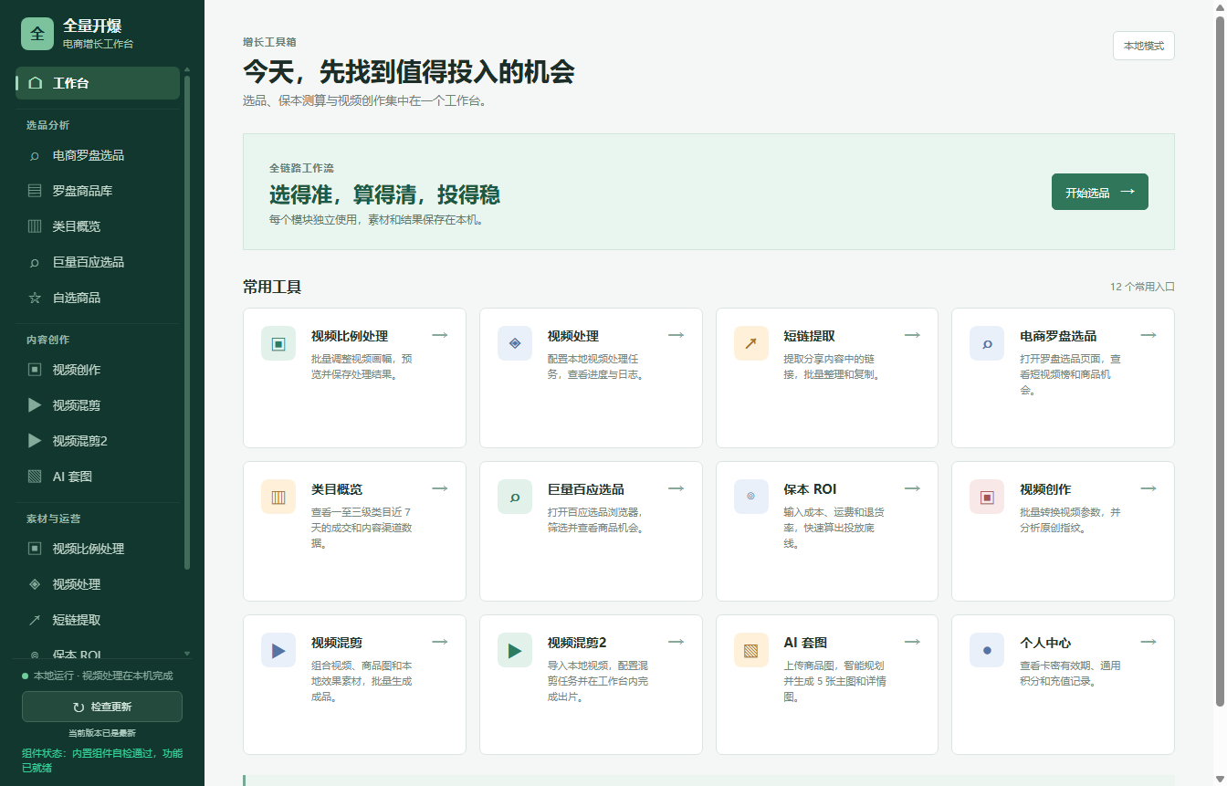The image size is (1227, 786).
Task: Click the arrow on 电商罗盘选品 card
Action: pos(1148,335)
